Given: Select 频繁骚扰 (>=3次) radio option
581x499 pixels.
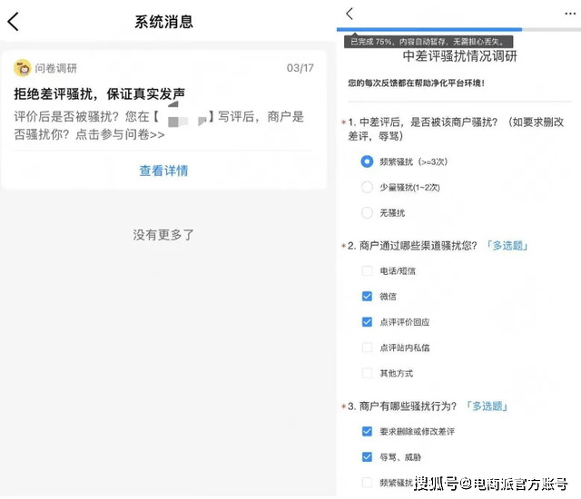Looking at the screenshot, I should coord(367,161).
